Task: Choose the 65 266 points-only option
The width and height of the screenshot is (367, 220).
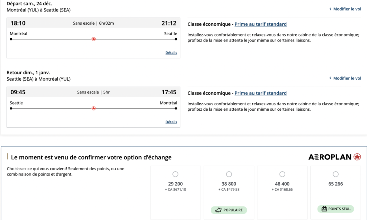Action: pos(335,174)
